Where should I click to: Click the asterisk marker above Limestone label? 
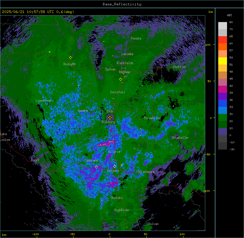43,98
